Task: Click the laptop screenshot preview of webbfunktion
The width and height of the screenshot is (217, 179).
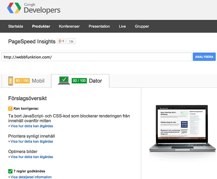Action: point(182,128)
